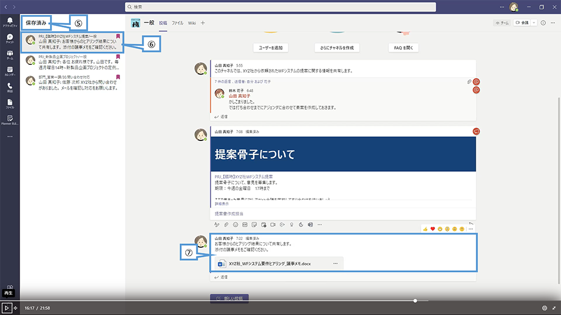This screenshot has width=561, height=315.
Task: Click さらにチャネルを作成 button
Action: (x=337, y=48)
